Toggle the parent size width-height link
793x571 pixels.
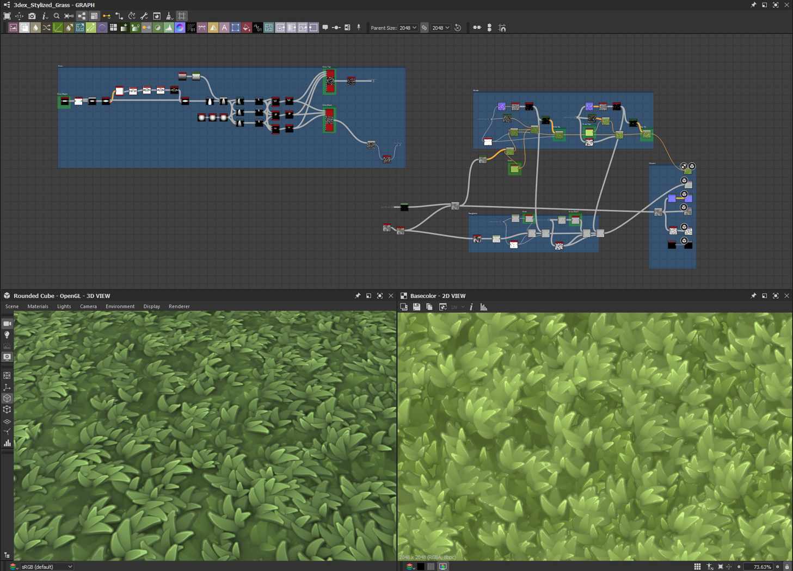click(x=425, y=28)
